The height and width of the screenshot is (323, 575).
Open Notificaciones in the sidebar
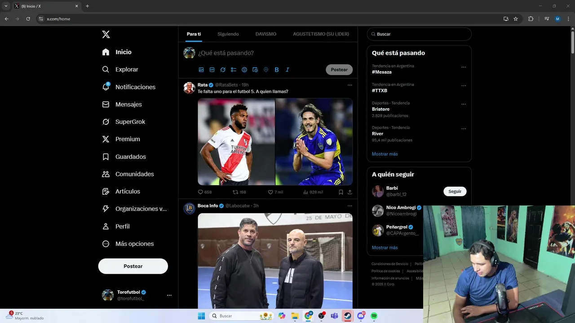(x=128, y=87)
